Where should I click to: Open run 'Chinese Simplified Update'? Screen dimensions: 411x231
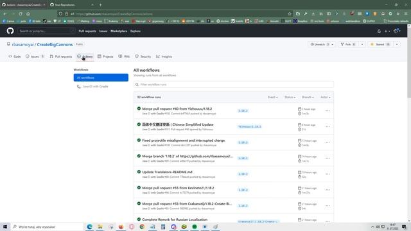tap(178, 124)
